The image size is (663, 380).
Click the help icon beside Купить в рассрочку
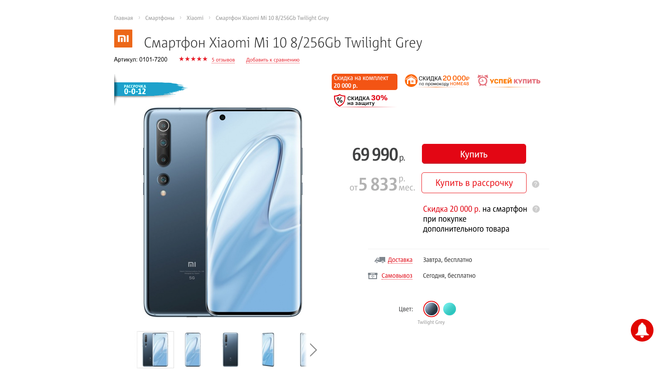tap(536, 184)
